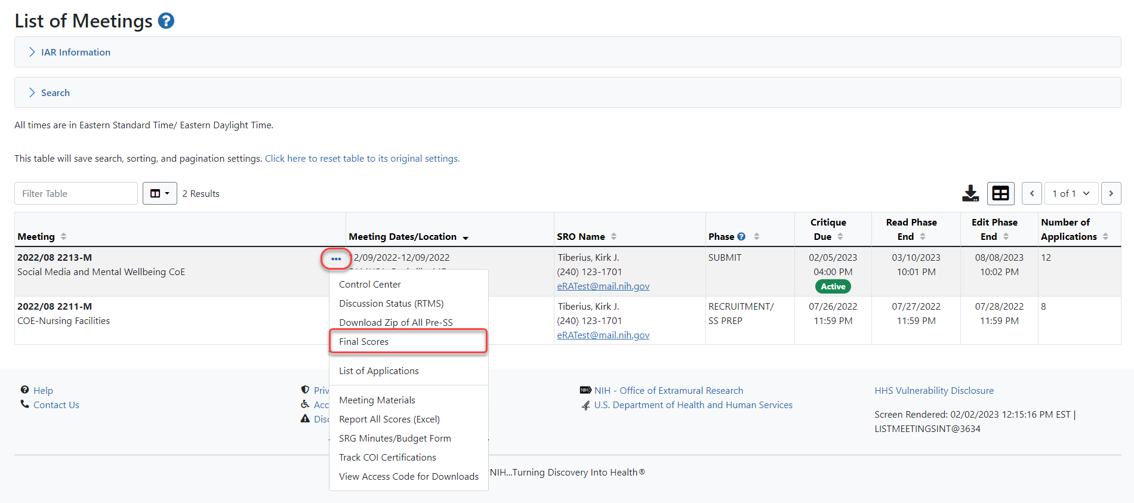Open the HHS Vulnerability Disclosure link
The image size is (1134, 503).
pos(933,390)
